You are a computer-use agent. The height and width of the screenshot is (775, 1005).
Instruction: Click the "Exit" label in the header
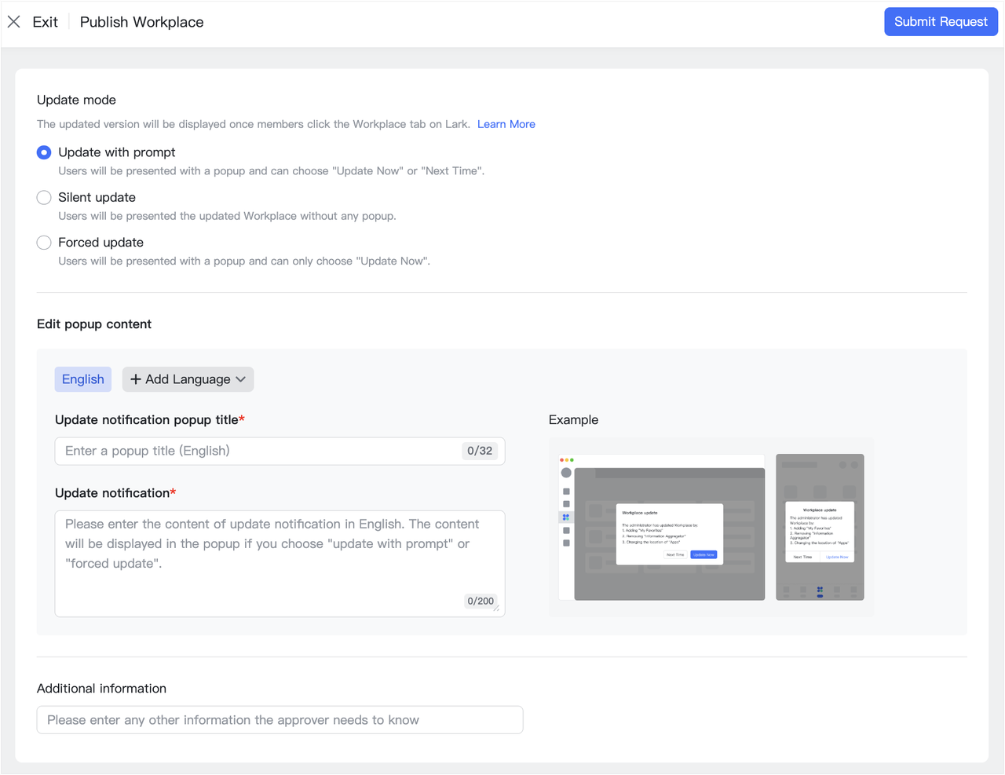click(45, 21)
